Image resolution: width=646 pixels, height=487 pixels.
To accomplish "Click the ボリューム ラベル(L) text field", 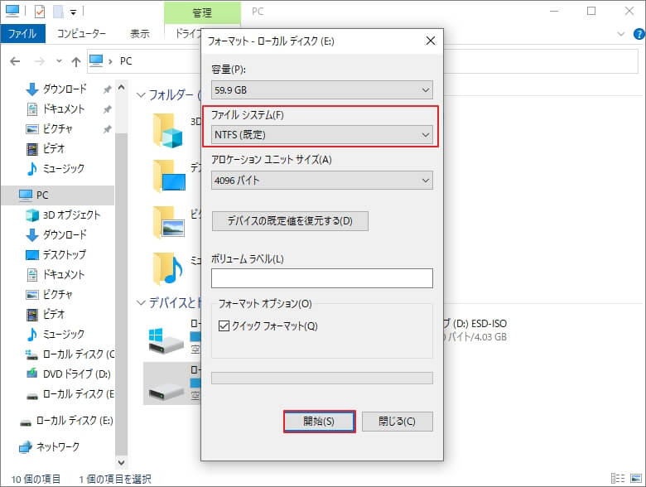I will 322,278.
